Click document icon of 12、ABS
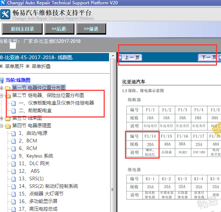The width and height of the screenshot is (221, 212). (x=13, y=171)
